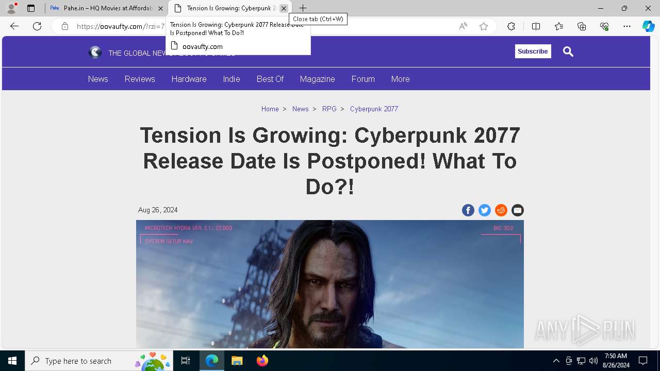The image size is (660, 371).
Task: Open Collections in the toolbar
Action: [x=582, y=26]
